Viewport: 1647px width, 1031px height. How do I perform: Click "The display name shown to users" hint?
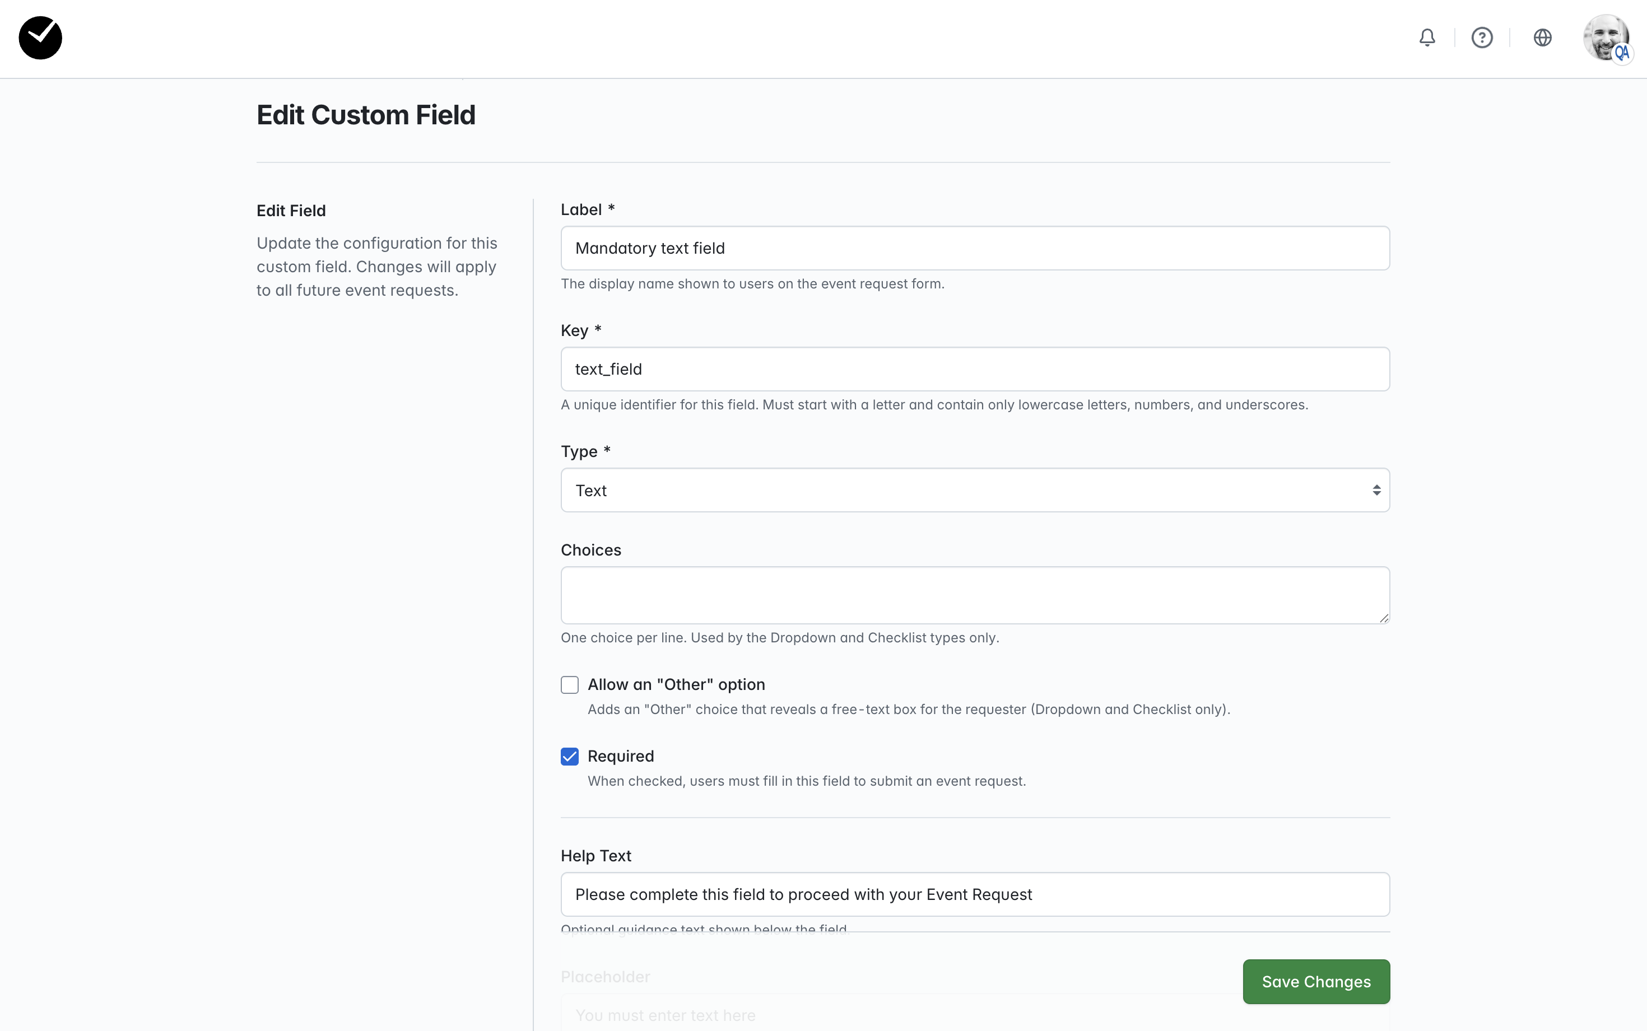click(x=752, y=284)
